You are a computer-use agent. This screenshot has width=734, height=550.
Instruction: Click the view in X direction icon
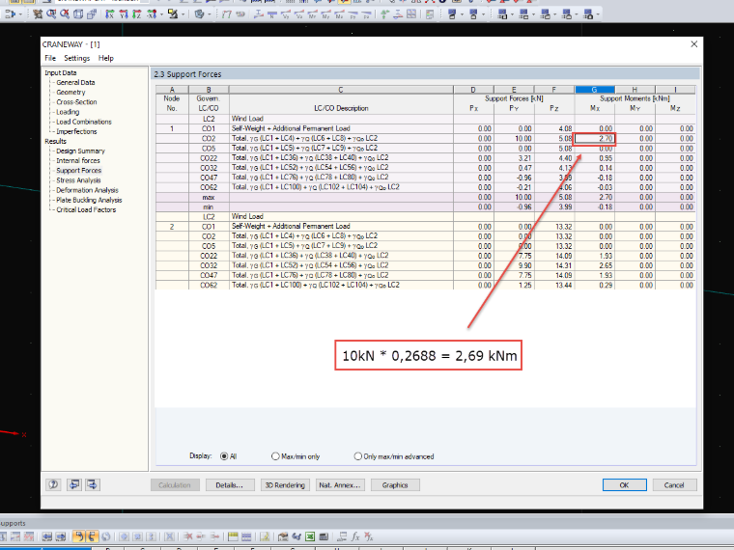tap(109, 14)
